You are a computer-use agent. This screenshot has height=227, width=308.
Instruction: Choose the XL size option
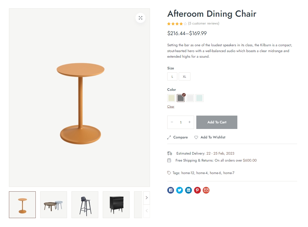184,77
